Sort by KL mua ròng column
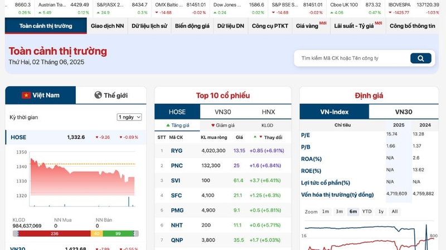 pos(214,137)
